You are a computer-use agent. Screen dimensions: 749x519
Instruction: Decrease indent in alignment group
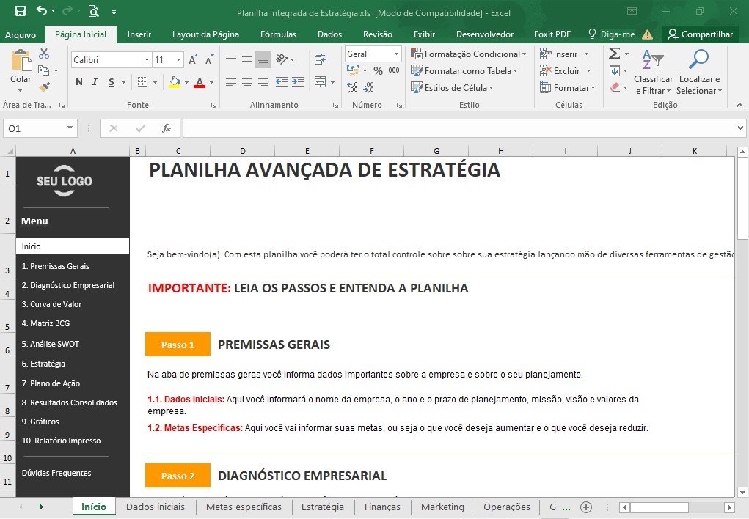pos(282,81)
